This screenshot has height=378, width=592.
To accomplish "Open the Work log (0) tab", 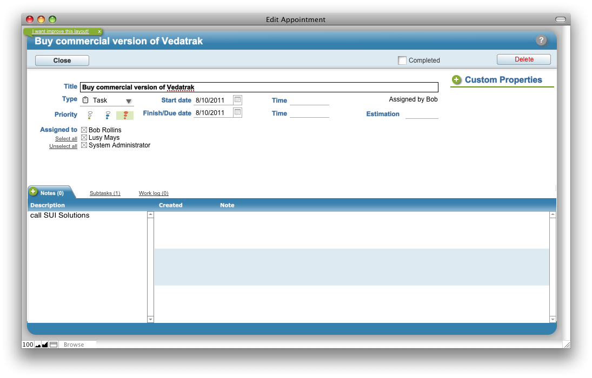I will pyautogui.click(x=154, y=193).
